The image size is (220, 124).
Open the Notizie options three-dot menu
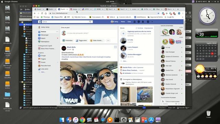click(x=57, y=32)
